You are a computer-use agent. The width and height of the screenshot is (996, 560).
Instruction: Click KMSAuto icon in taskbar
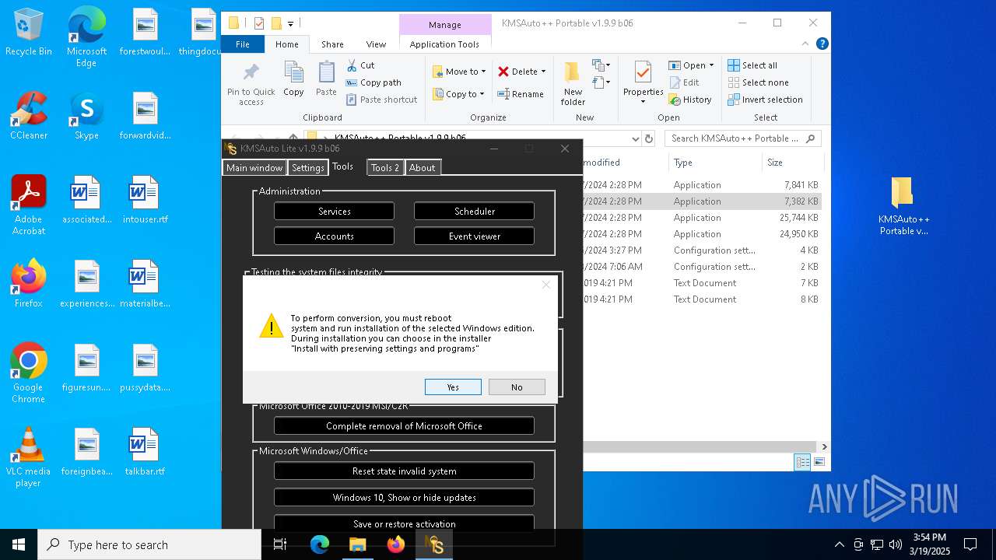pyautogui.click(x=434, y=544)
